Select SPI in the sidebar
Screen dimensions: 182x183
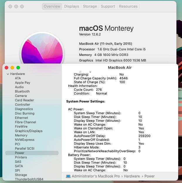click(x=17, y=170)
